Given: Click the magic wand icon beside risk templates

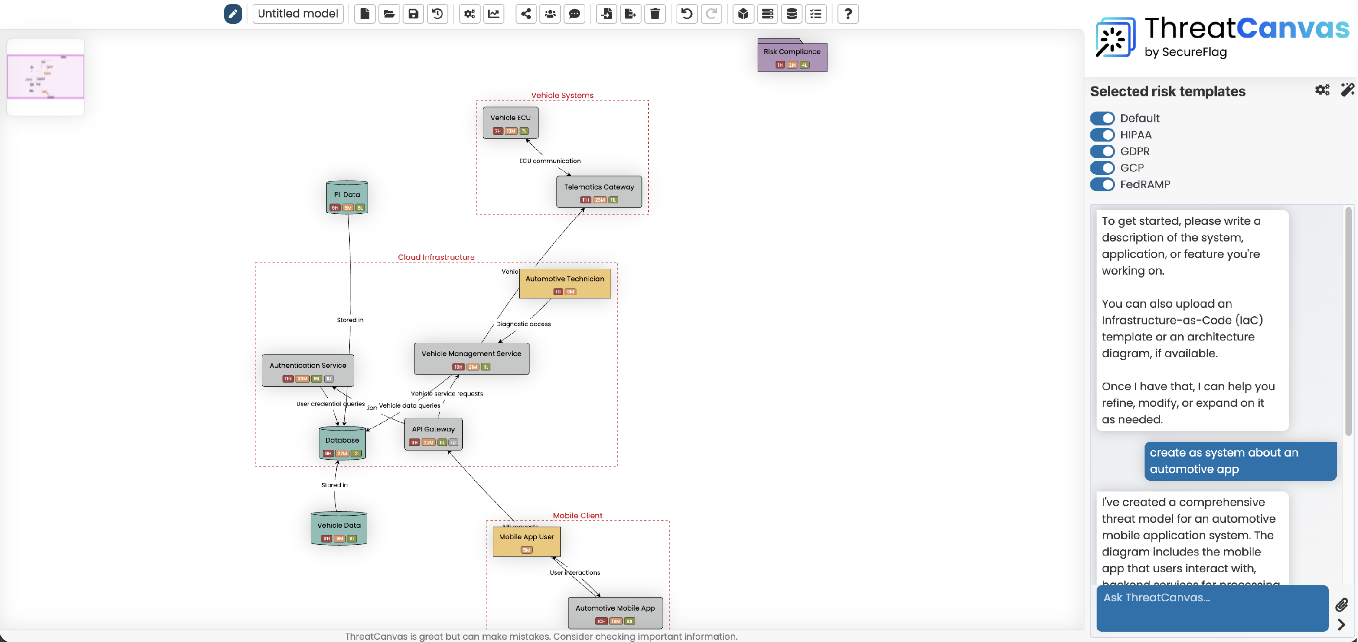Looking at the screenshot, I should pos(1347,90).
